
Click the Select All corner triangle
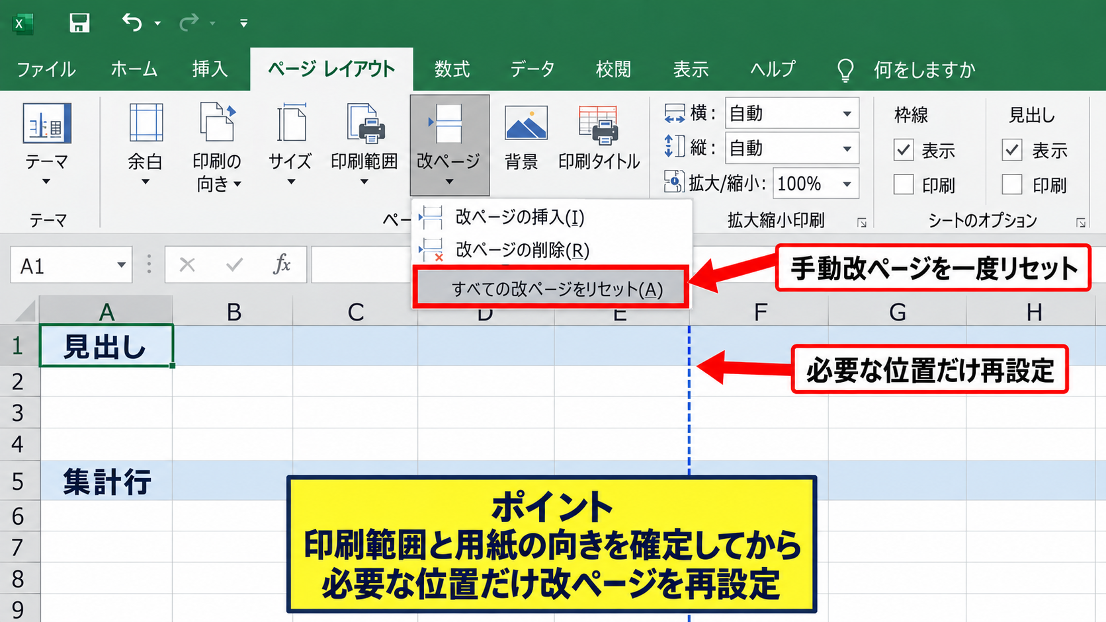tap(25, 310)
